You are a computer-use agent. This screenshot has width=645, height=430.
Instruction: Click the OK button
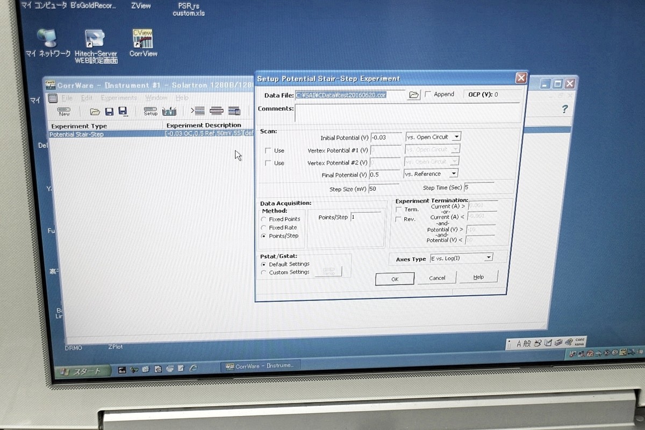click(395, 279)
